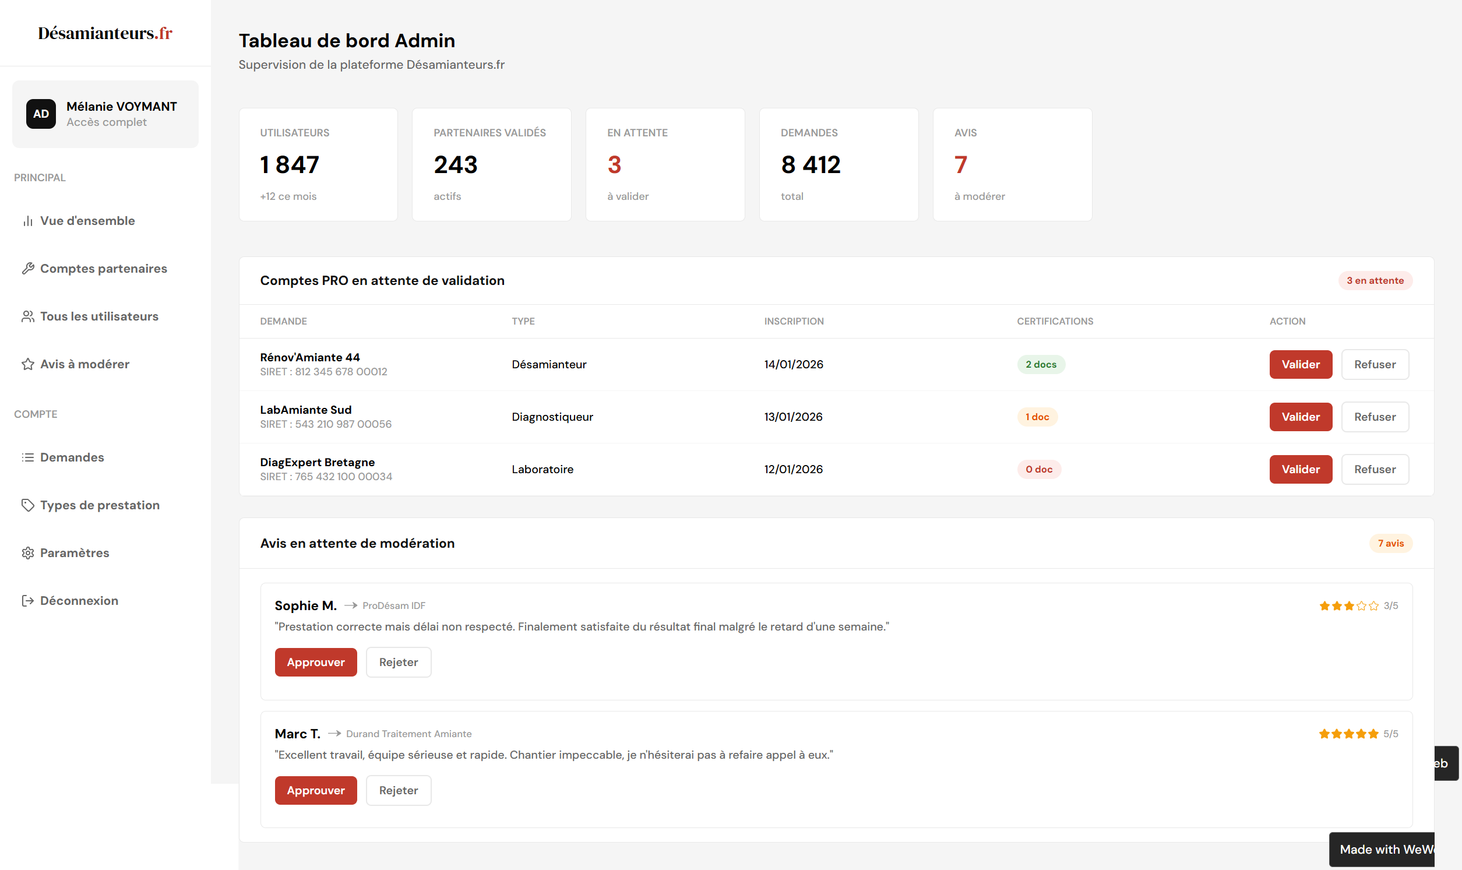Click the wrench icon beside Comptes partenaires
1462x870 pixels.
click(27, 269)
